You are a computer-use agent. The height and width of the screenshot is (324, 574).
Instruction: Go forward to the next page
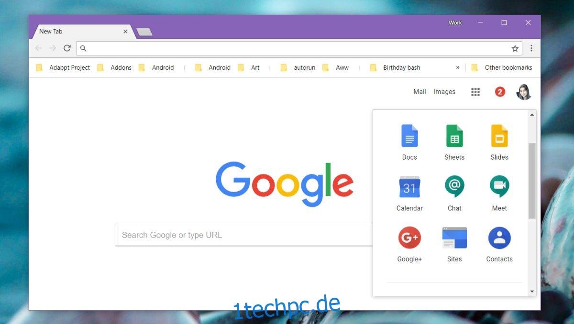53,48
